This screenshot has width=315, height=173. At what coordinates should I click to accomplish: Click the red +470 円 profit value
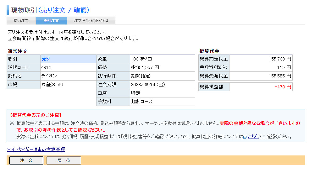pos(283,87)
